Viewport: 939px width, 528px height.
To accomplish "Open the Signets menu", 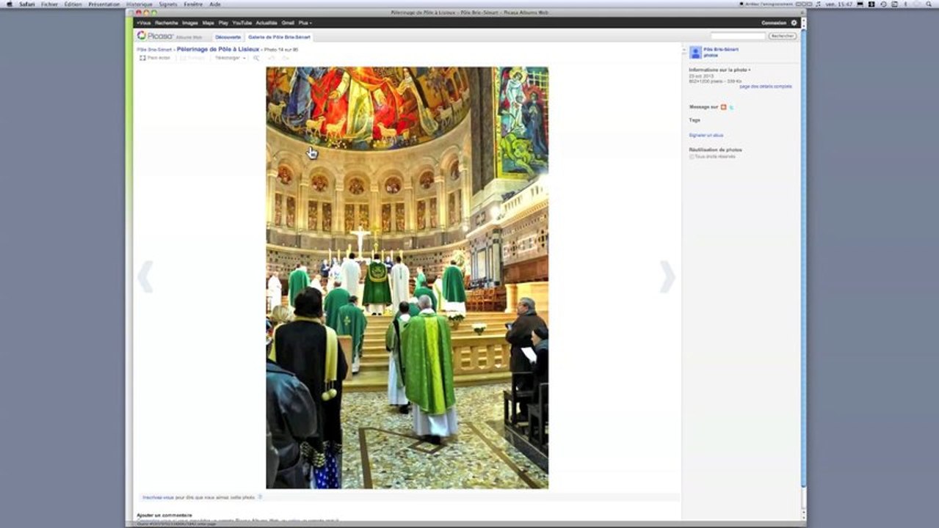I will [x=168, y=4].
